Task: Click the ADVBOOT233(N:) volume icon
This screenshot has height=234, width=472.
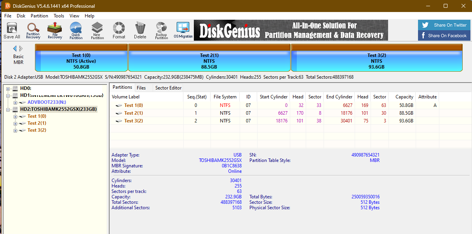Action: click(23, 102)
